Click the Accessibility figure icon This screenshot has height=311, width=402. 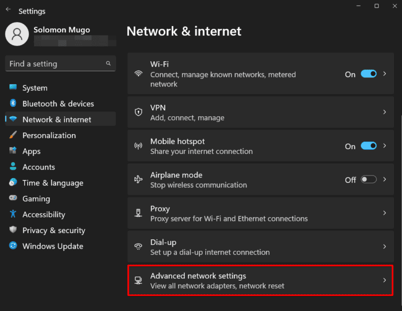[x=13, y=214]
